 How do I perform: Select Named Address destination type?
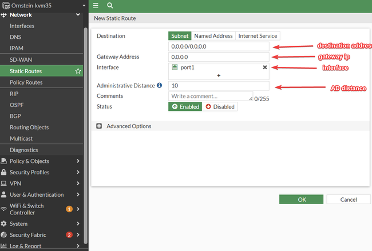pyautogui.click(x=213, y=36)
